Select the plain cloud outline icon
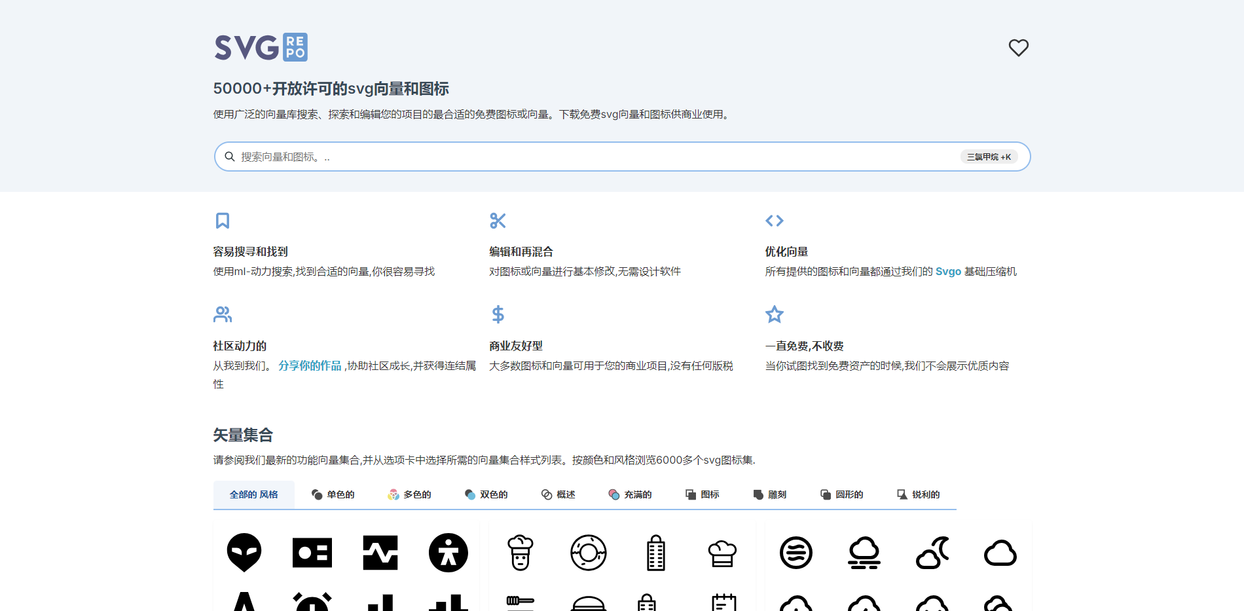 click(1000, 553)
